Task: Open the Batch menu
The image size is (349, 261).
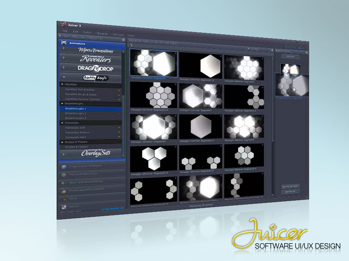Action: (88, 32)
